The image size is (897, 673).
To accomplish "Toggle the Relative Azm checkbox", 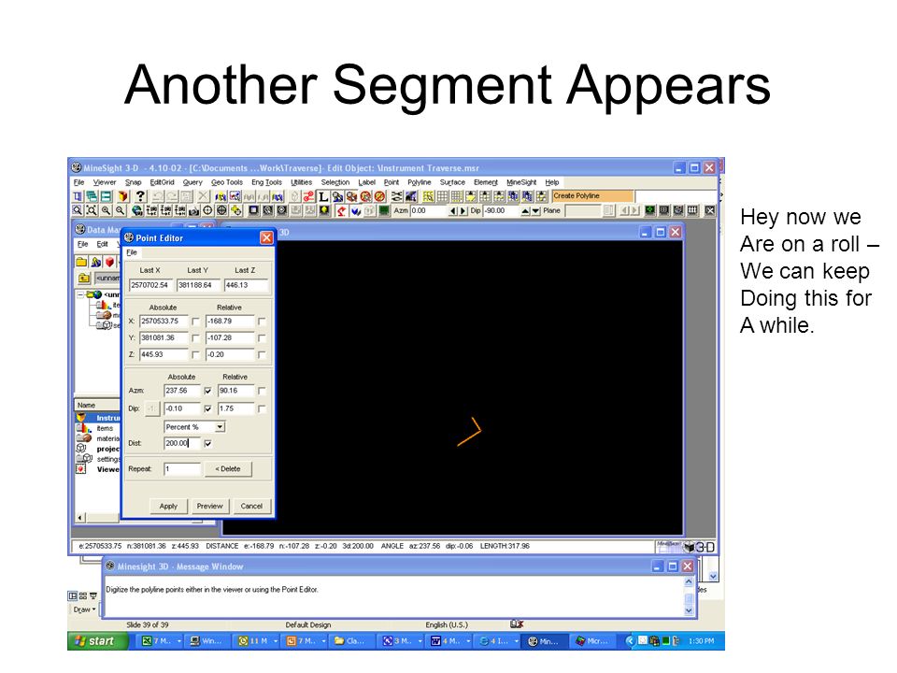I will pos(262,391).
